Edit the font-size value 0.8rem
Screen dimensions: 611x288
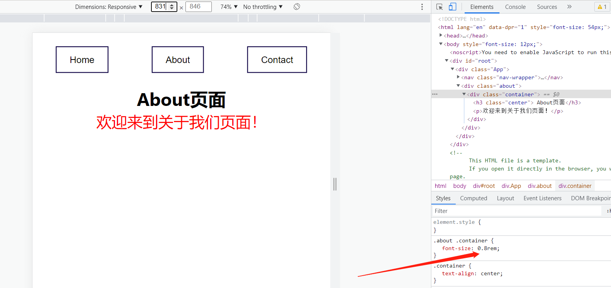488,249
